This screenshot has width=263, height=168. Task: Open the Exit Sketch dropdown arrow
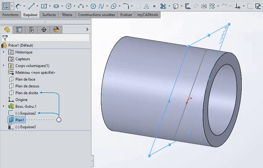pos(12,6)
